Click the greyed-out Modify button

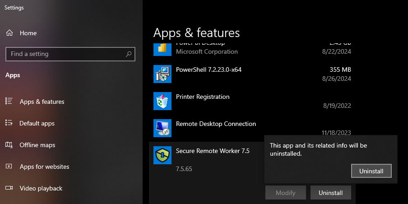point(285,193)
